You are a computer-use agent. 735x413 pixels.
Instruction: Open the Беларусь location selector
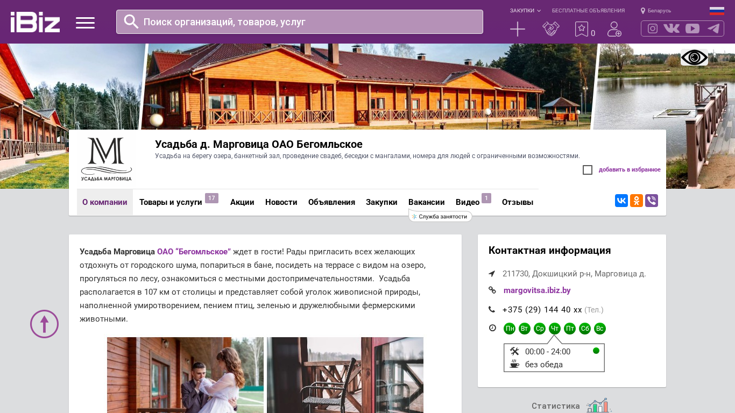[656, 11]
